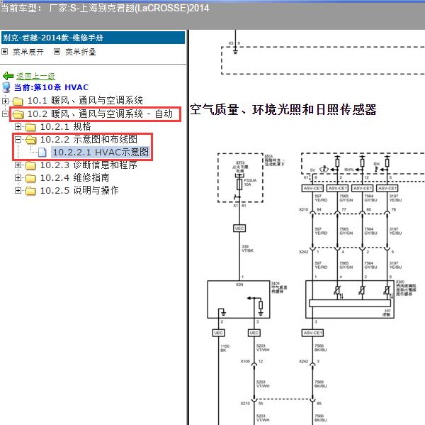This screenshot has width=425, height=425.
Task: Select the 10.2.3 诊断信息和程序 tree item
Action: pos(89,165)
